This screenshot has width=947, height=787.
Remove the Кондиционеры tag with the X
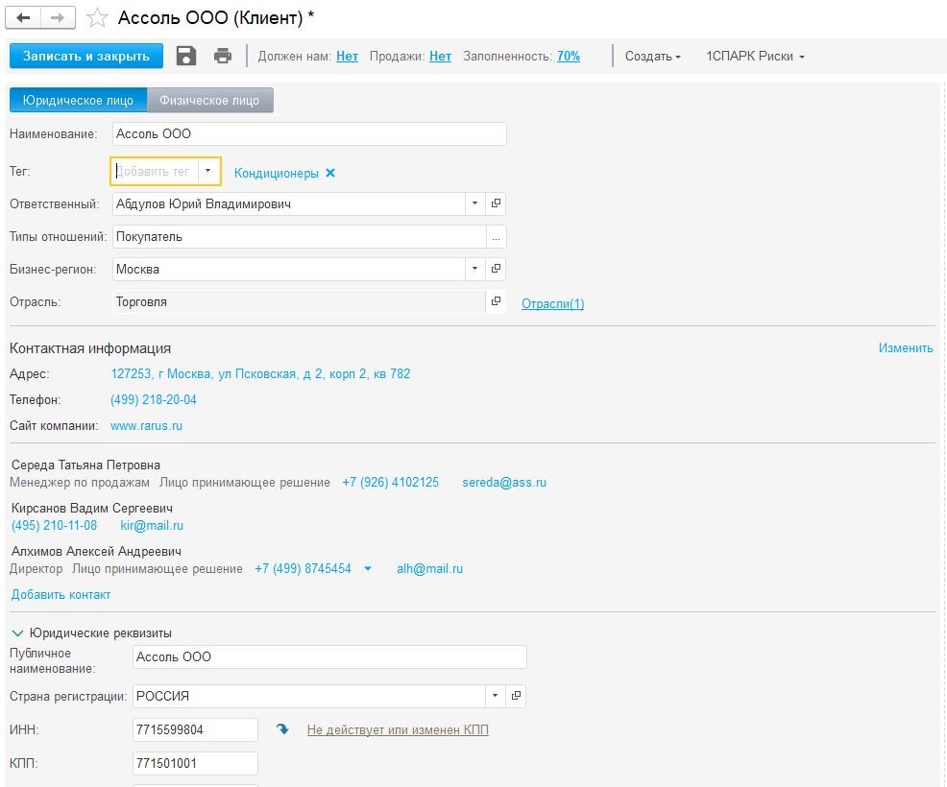pyautogui.click(x=330, y=173)
